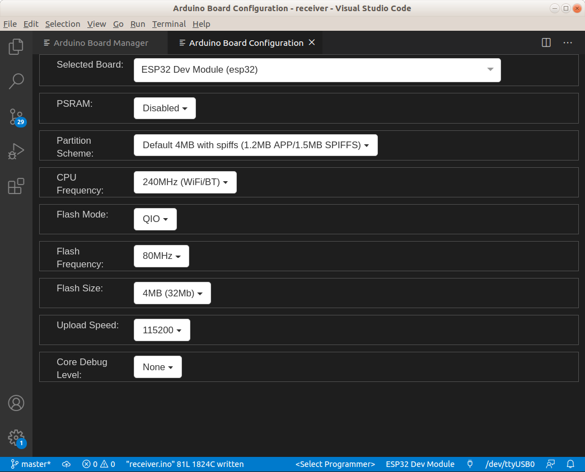Expand the Selected Board dropdown
The width and height of the screenshot is (585, 472).
tap(317, 70)
